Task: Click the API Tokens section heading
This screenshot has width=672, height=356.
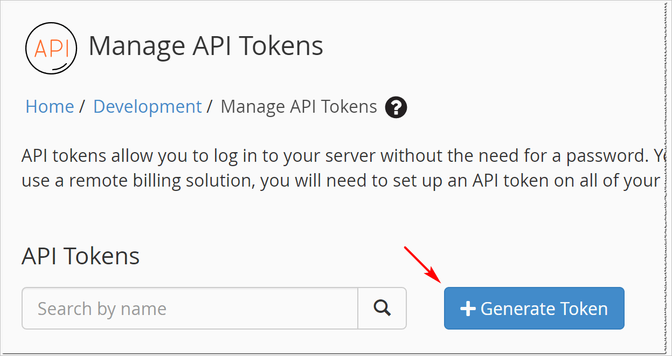Action: tap(81, 256)
